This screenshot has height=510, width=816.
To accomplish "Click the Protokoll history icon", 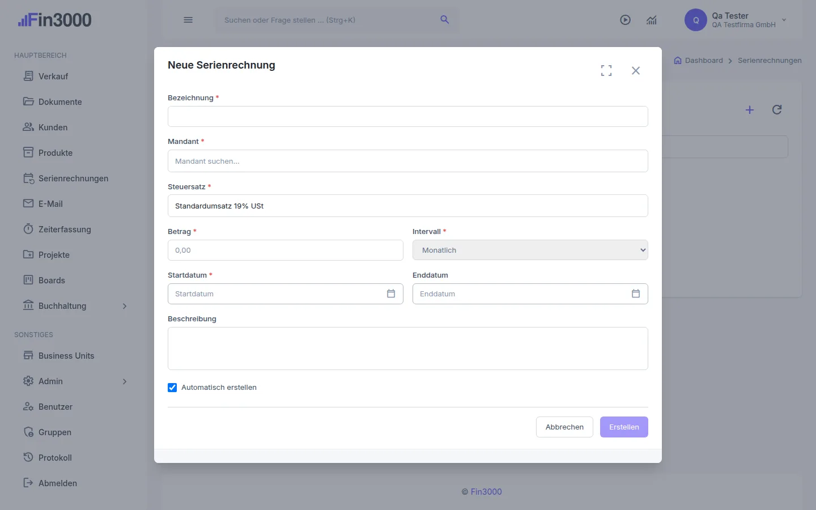I will tap(28, 457).
